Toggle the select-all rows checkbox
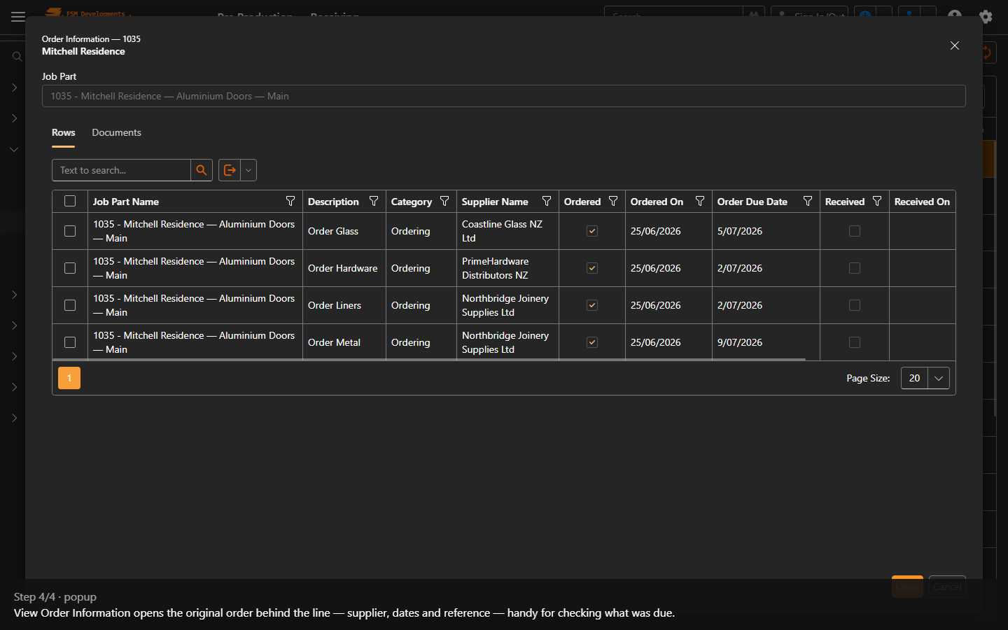 point(70,202)
